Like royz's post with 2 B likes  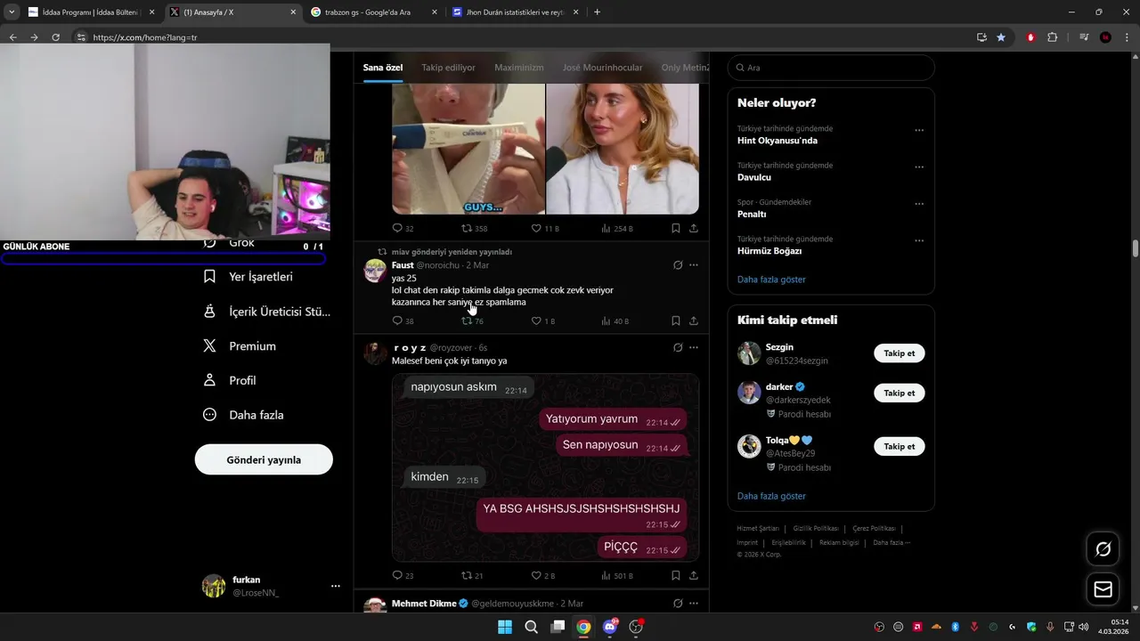click(x=543, y=575)
